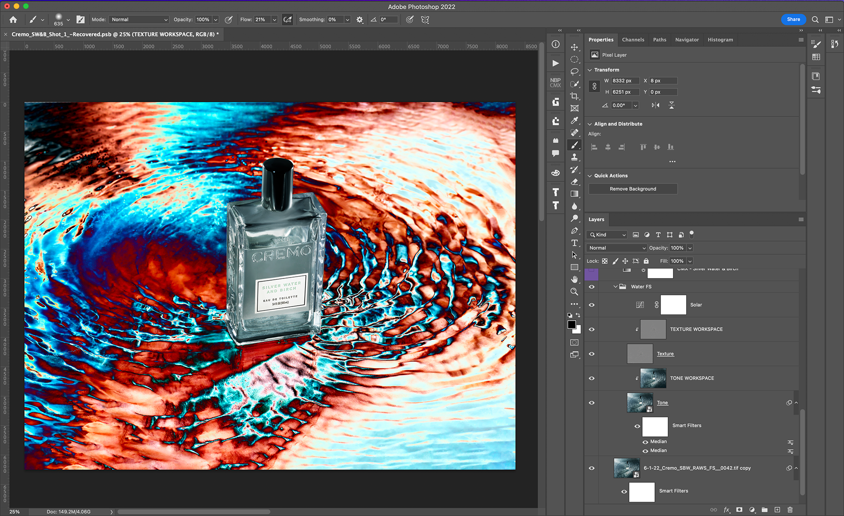Select the Hand tool

(574, 279)
